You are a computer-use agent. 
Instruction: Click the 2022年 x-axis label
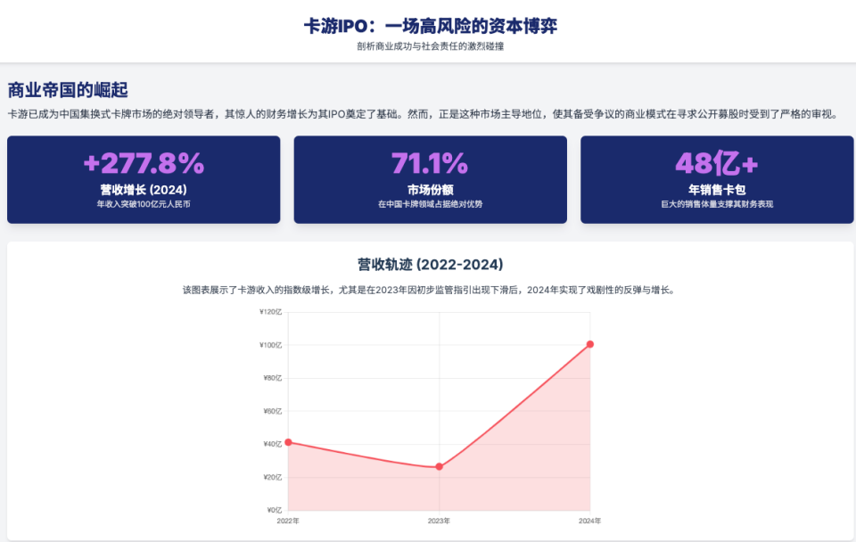click(288, 521)
